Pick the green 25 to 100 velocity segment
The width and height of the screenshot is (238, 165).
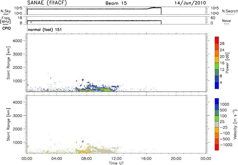tap(217, 119)
